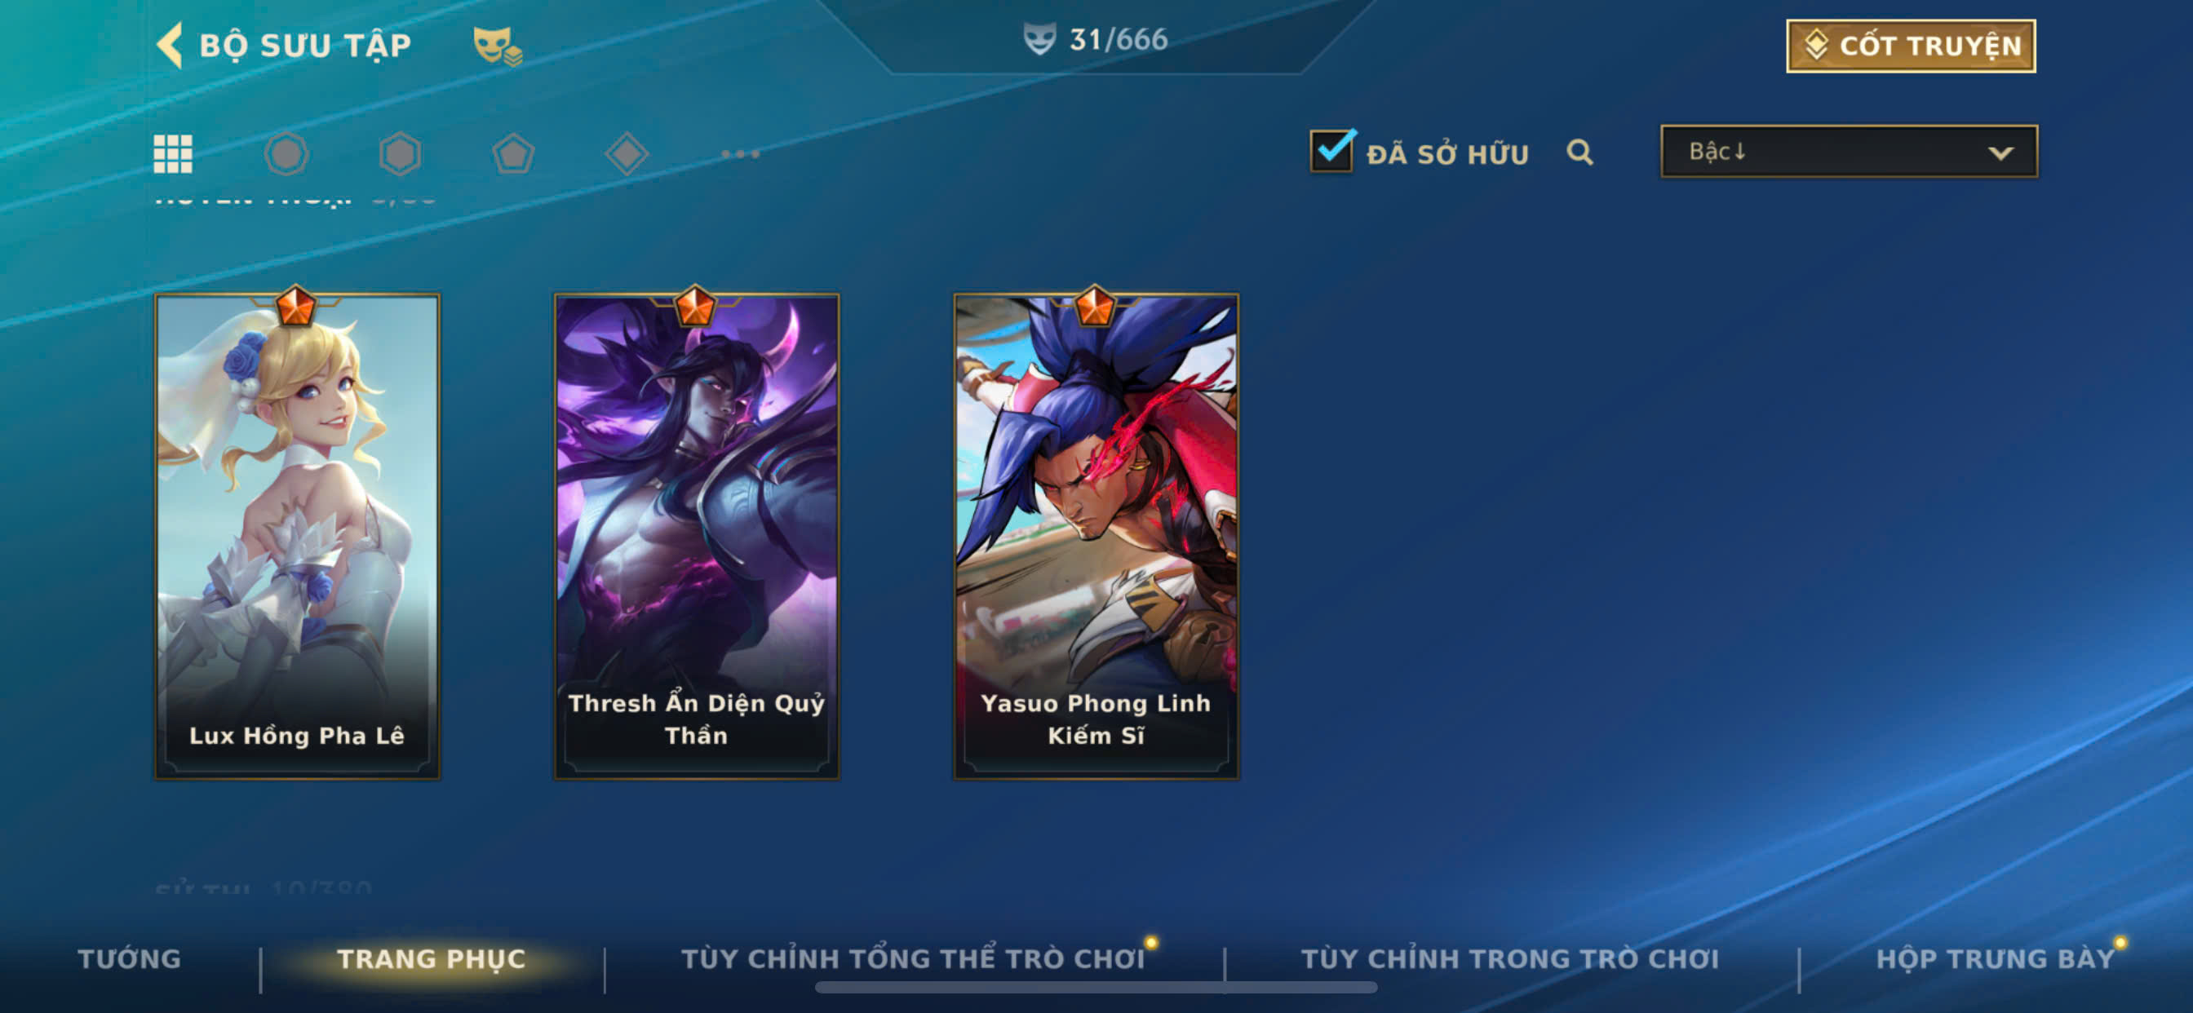Open Tùy Chỉnh Trong Trò Chơi tab
Image resolution: width=2193 pixels, height=1013 pixels.
pos(1510,958)
